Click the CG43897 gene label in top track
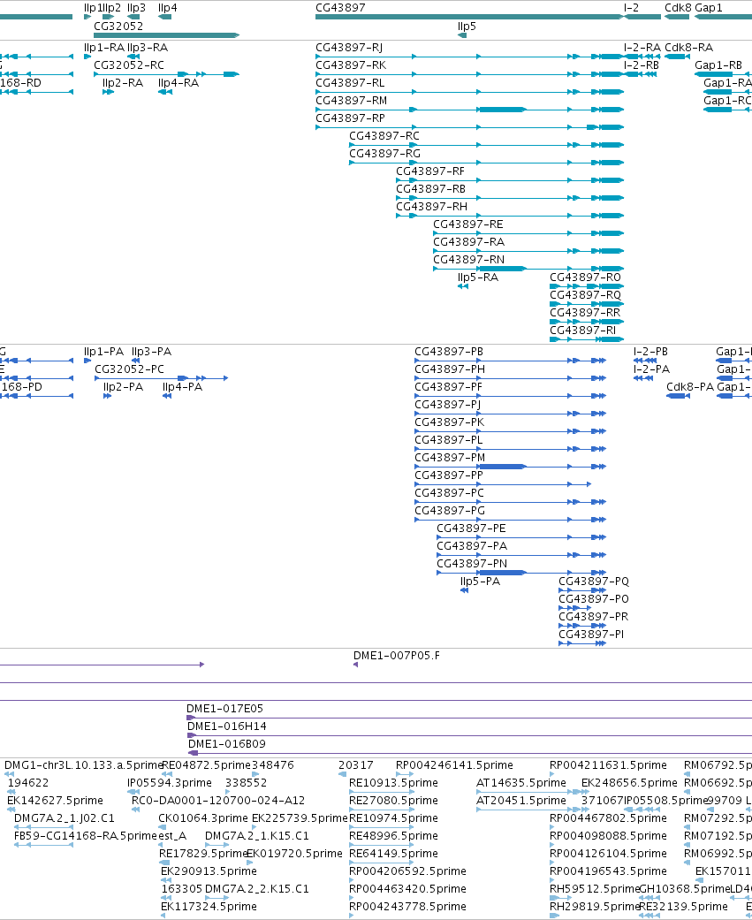The width and height of the screenshot is (752, 920). click(x=340, y=8)
